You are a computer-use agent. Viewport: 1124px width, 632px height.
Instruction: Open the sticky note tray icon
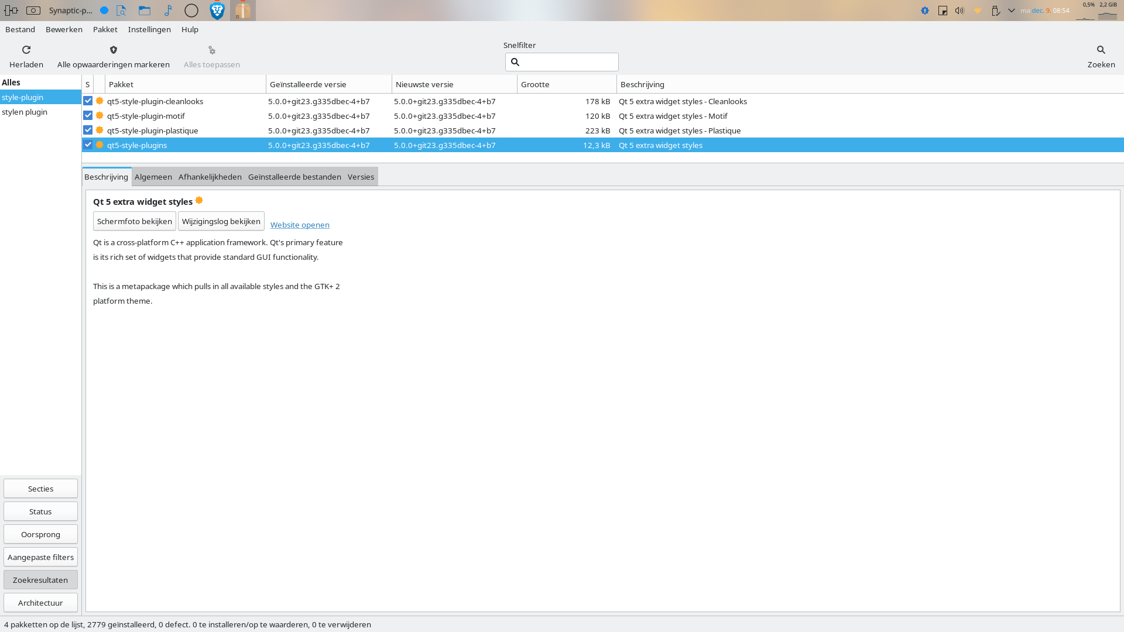tap(943, 11)
